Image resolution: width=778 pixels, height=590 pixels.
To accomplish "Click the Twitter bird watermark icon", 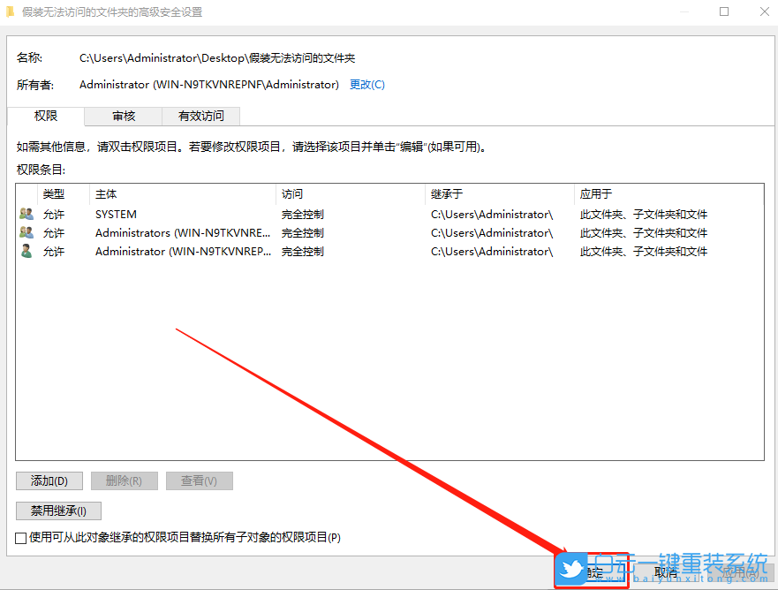I will [x=572, y=570].
